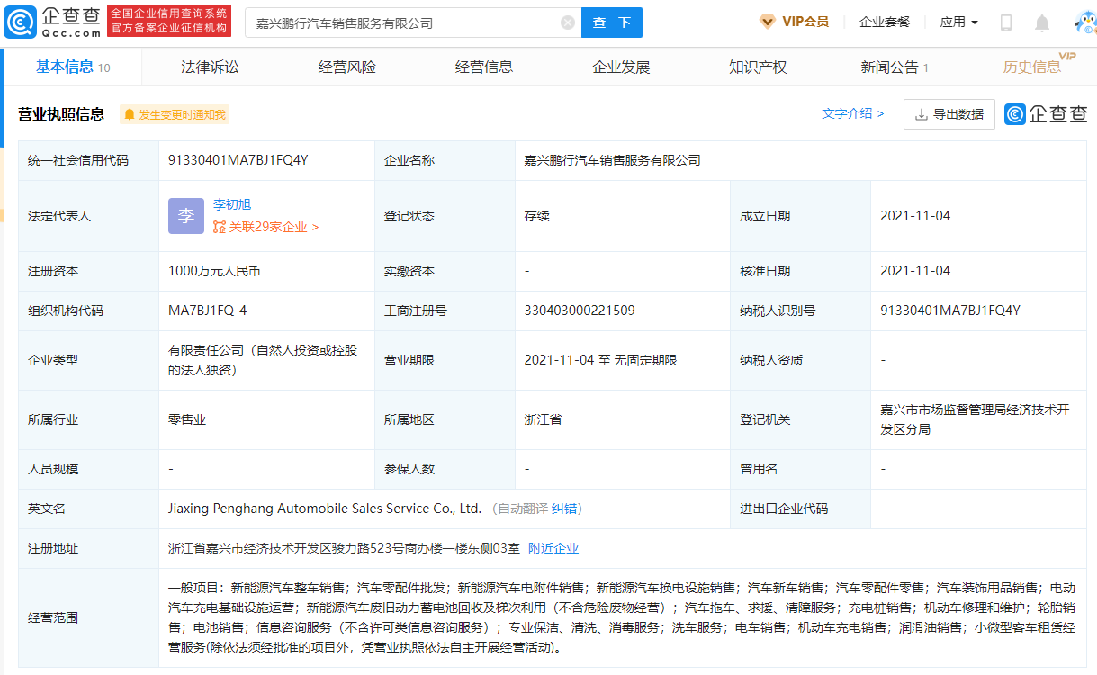Open the 经营风险 tab
The height and width of the screenshot is (675, 1097).
[x=347, y=67]
